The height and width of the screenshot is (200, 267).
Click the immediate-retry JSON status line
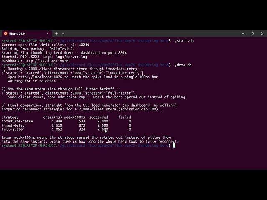73,73
